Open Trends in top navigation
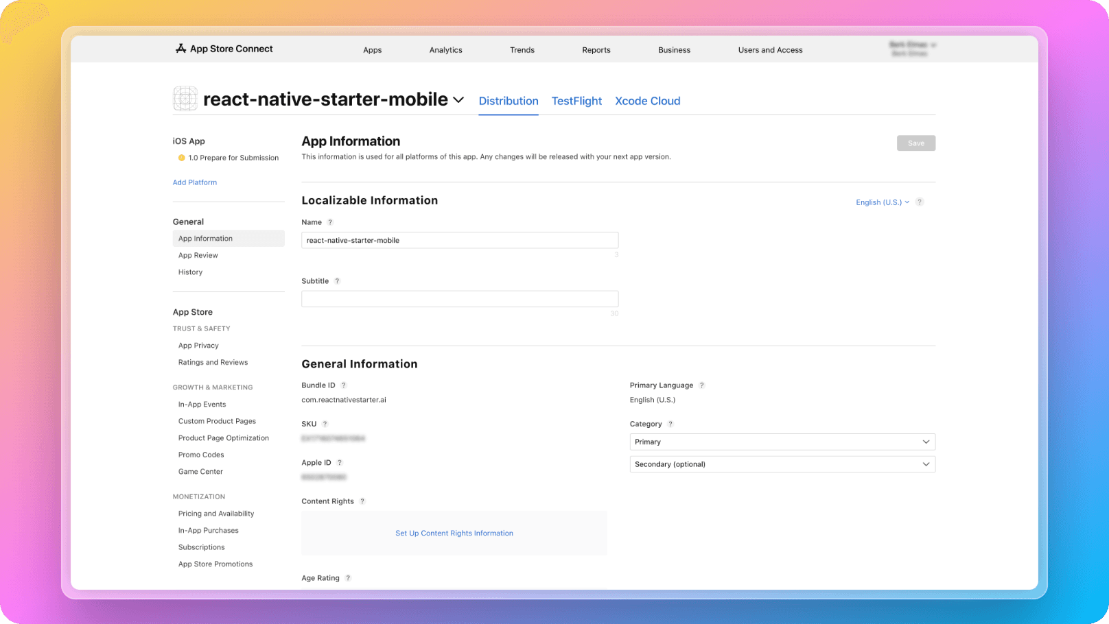1109x624 pixels. coord(522,50)
